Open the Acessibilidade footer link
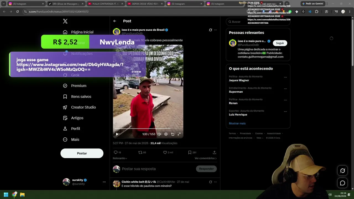 click(274, 133)
